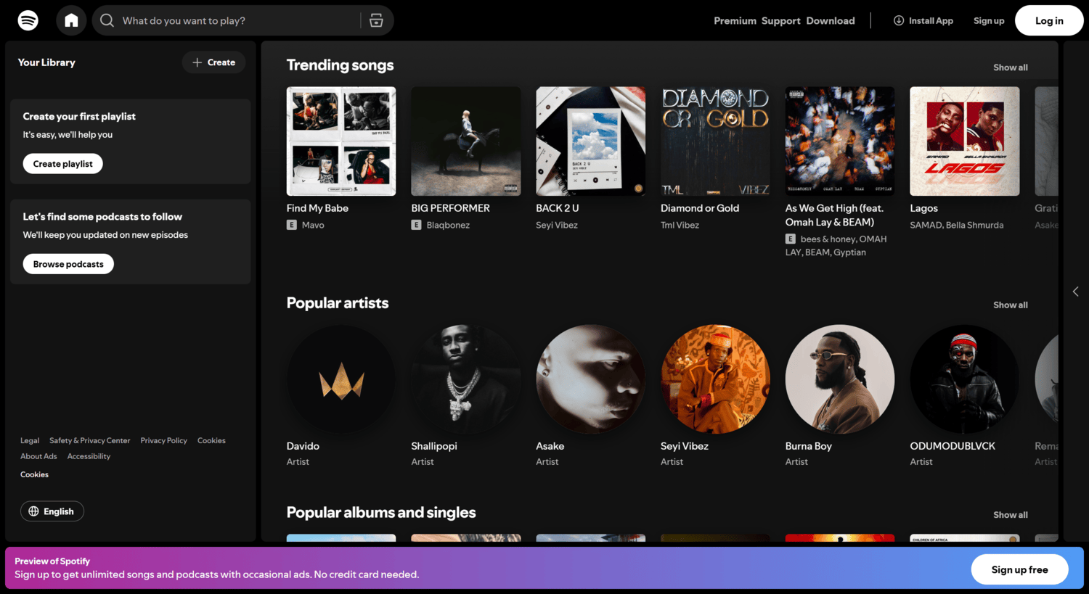Expand the right side panel chevron
Screen dimensions: 1089x594
1076,292
